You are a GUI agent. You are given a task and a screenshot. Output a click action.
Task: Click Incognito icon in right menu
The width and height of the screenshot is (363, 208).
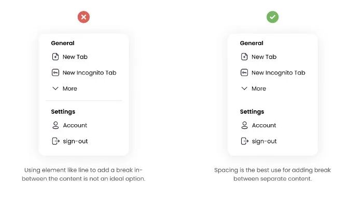[244, 73]
